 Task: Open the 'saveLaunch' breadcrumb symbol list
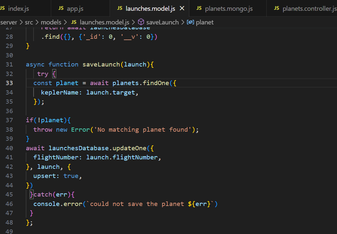(162, 22)
